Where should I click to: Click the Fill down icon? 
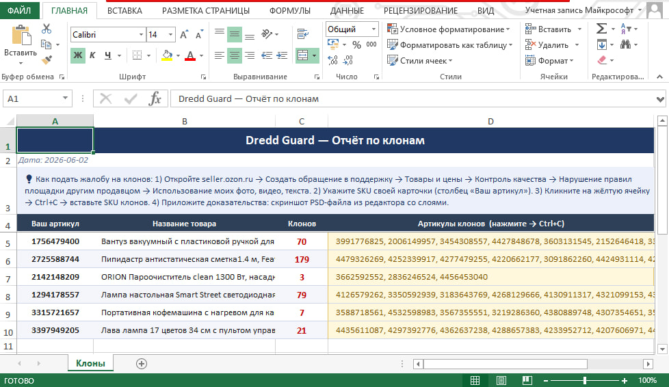tap(601, 44)
